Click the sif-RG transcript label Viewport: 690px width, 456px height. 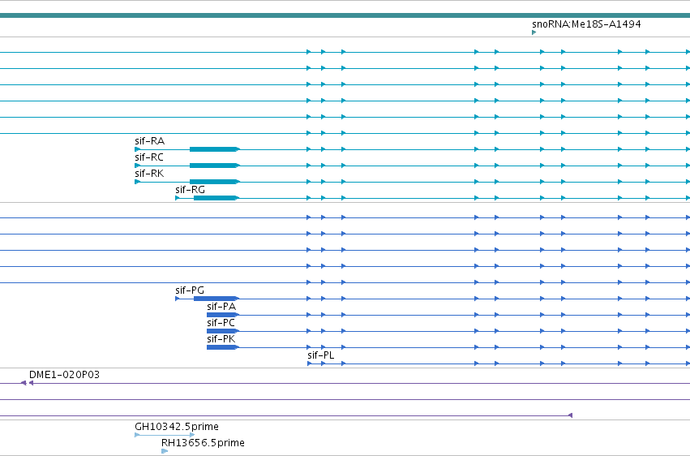click(190, 190)
